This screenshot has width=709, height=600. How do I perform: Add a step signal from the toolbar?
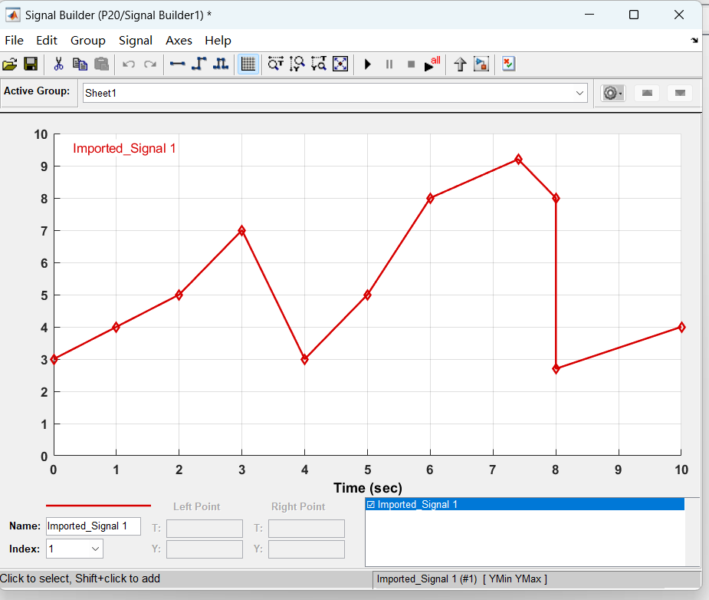pyautogui.click(x=199, y=64)
